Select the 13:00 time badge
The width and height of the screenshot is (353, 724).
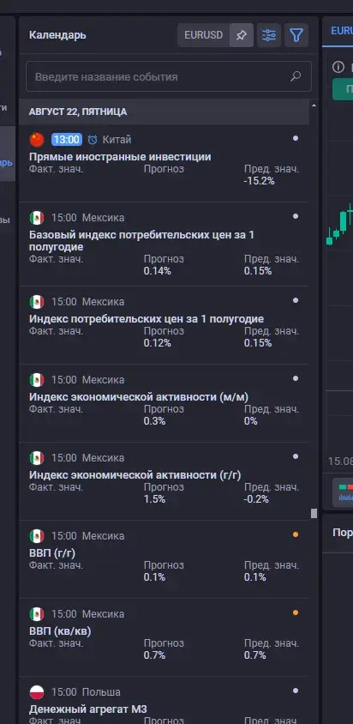point(67,140)
